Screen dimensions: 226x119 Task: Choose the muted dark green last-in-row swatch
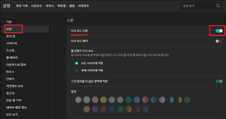click(x=187, y=100)
